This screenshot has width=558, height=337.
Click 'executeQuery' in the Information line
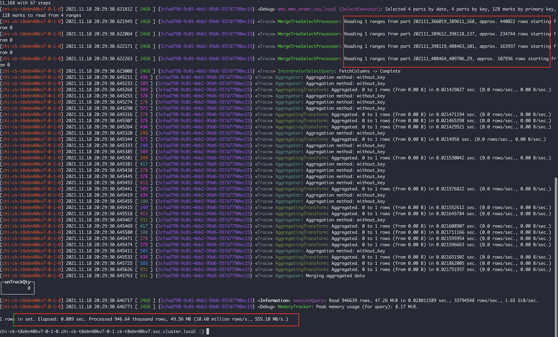[308, 301]
